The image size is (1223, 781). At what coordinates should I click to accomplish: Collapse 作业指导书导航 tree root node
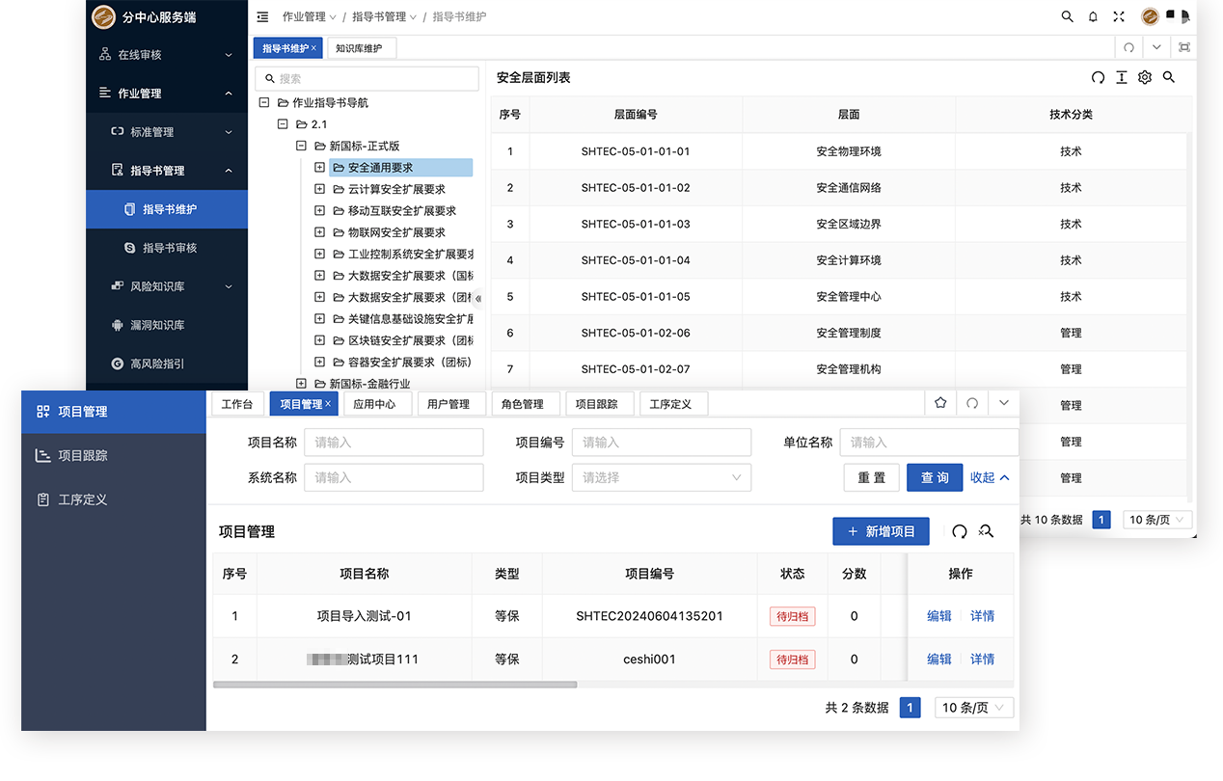tap(264, 102)
